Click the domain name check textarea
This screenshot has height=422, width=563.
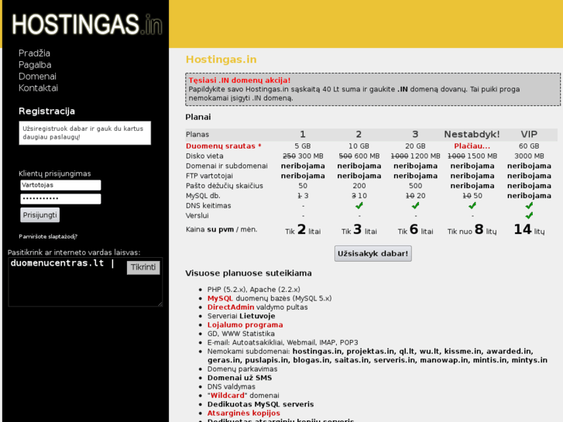click(x=85, y=282)
